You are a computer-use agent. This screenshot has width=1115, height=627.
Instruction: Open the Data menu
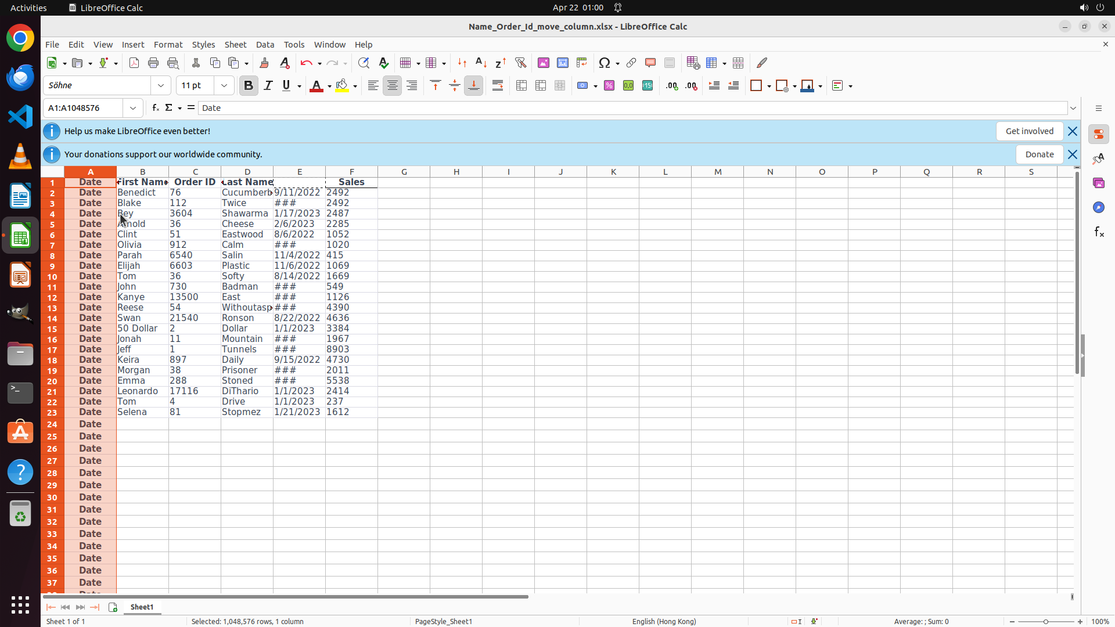tap(265, 45)
